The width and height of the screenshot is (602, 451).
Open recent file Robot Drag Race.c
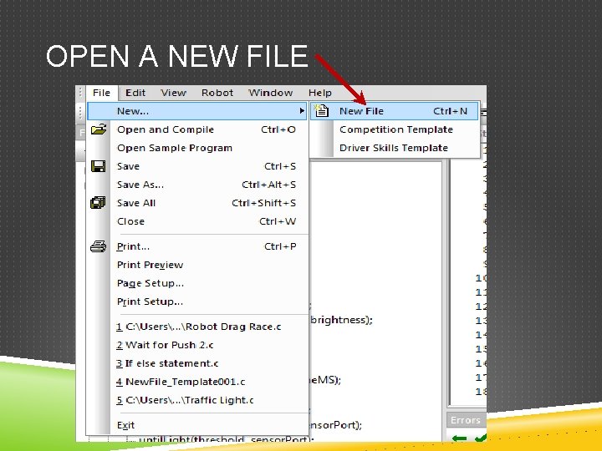[197, 327]
